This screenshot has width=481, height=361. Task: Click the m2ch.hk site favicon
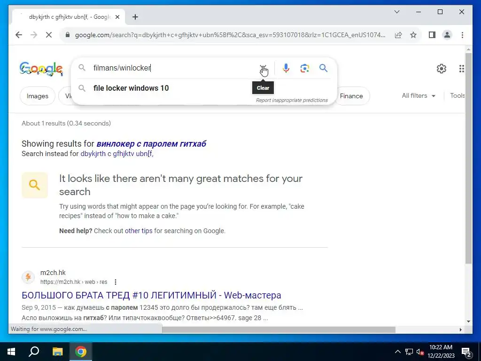click(x=28, y=277)
